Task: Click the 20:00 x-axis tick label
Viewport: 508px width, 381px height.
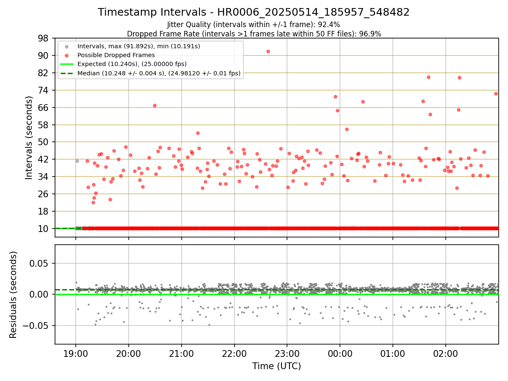Action: point(129,353)
